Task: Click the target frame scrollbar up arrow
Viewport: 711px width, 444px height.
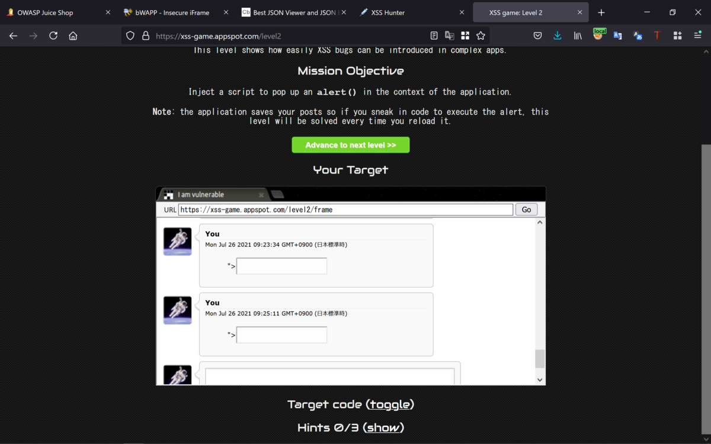Action: coord(539,223)
